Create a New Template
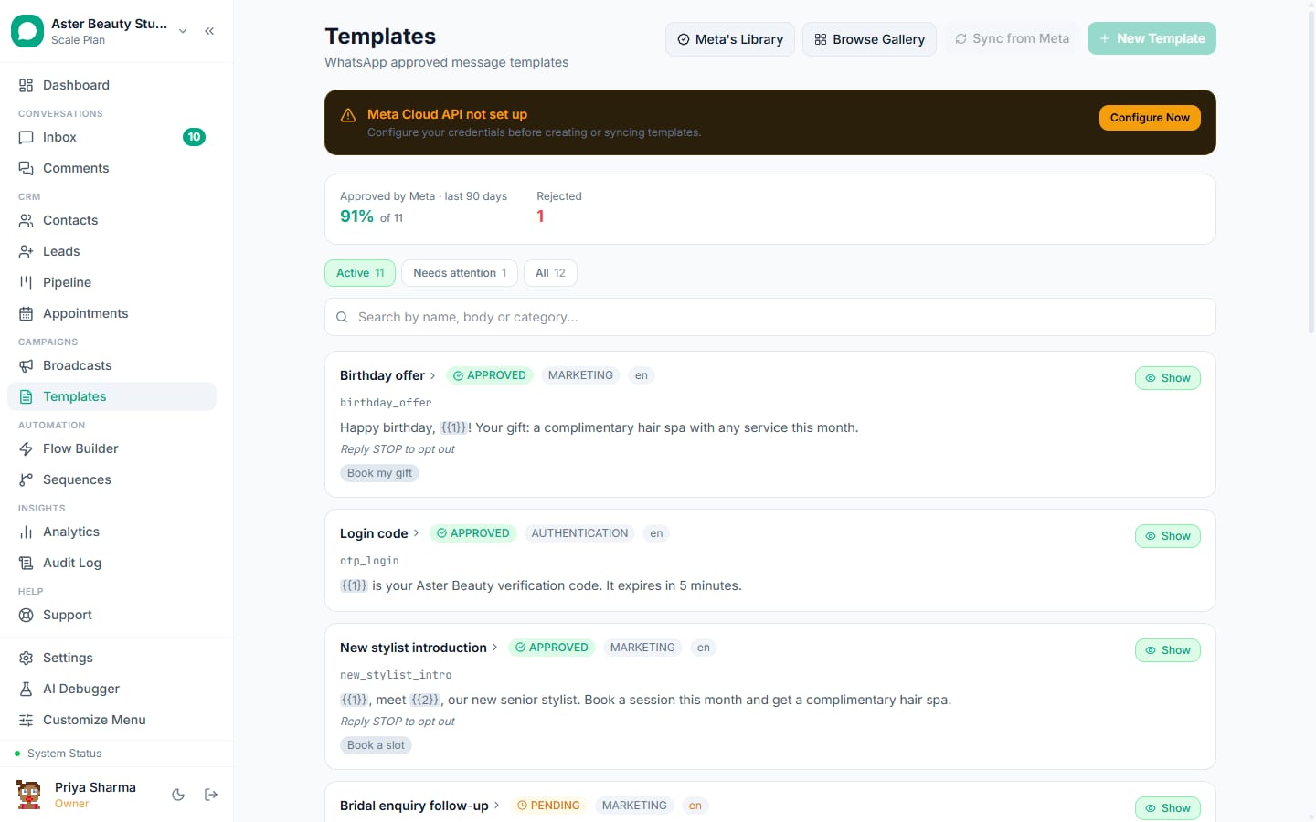This screenshot has width=1316, height=822. 1151,38
